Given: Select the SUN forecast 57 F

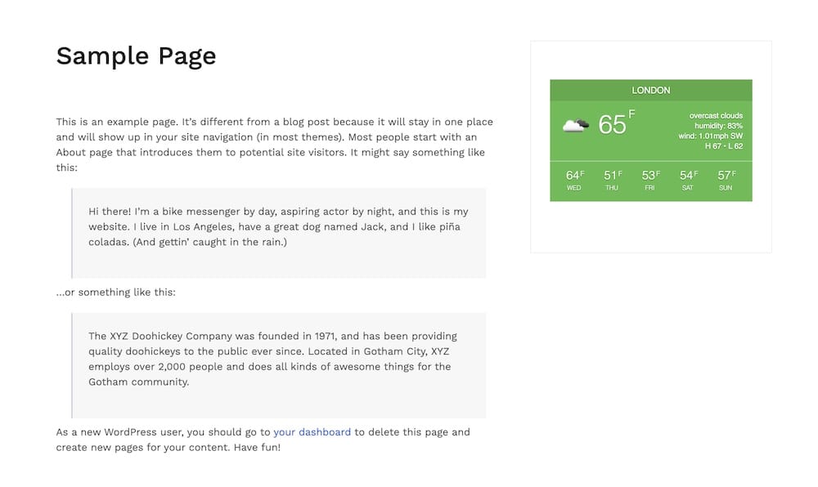Looking at the screenshot, I should 726,181.
